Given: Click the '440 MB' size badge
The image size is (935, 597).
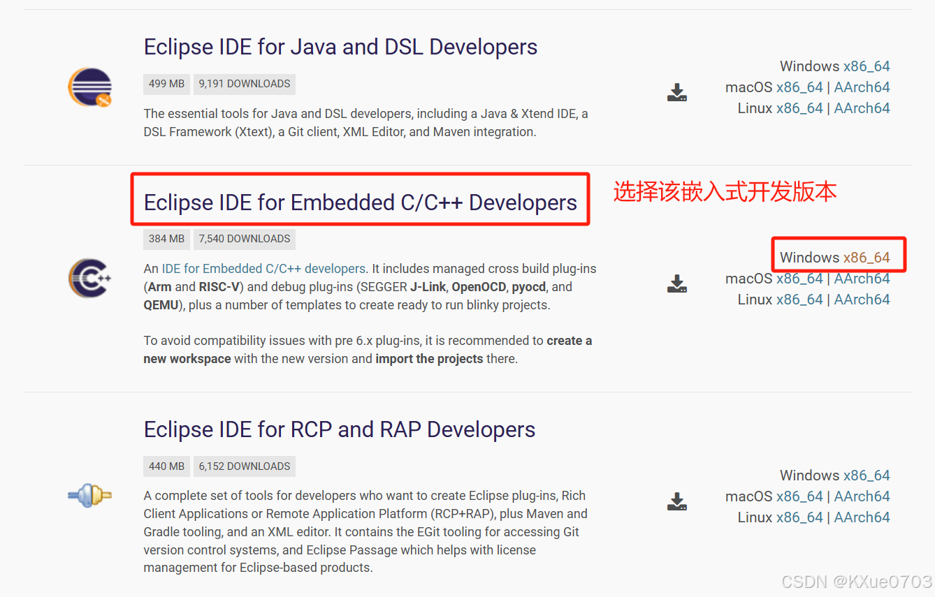Looking at the screenshot, I should 166,466.
